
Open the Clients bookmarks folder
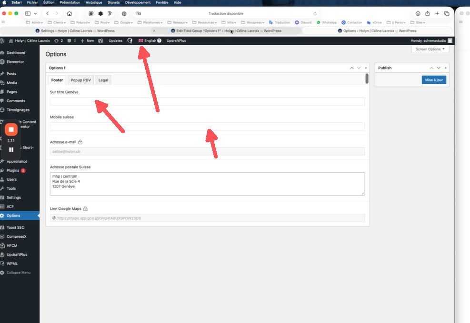click(57, 22)
